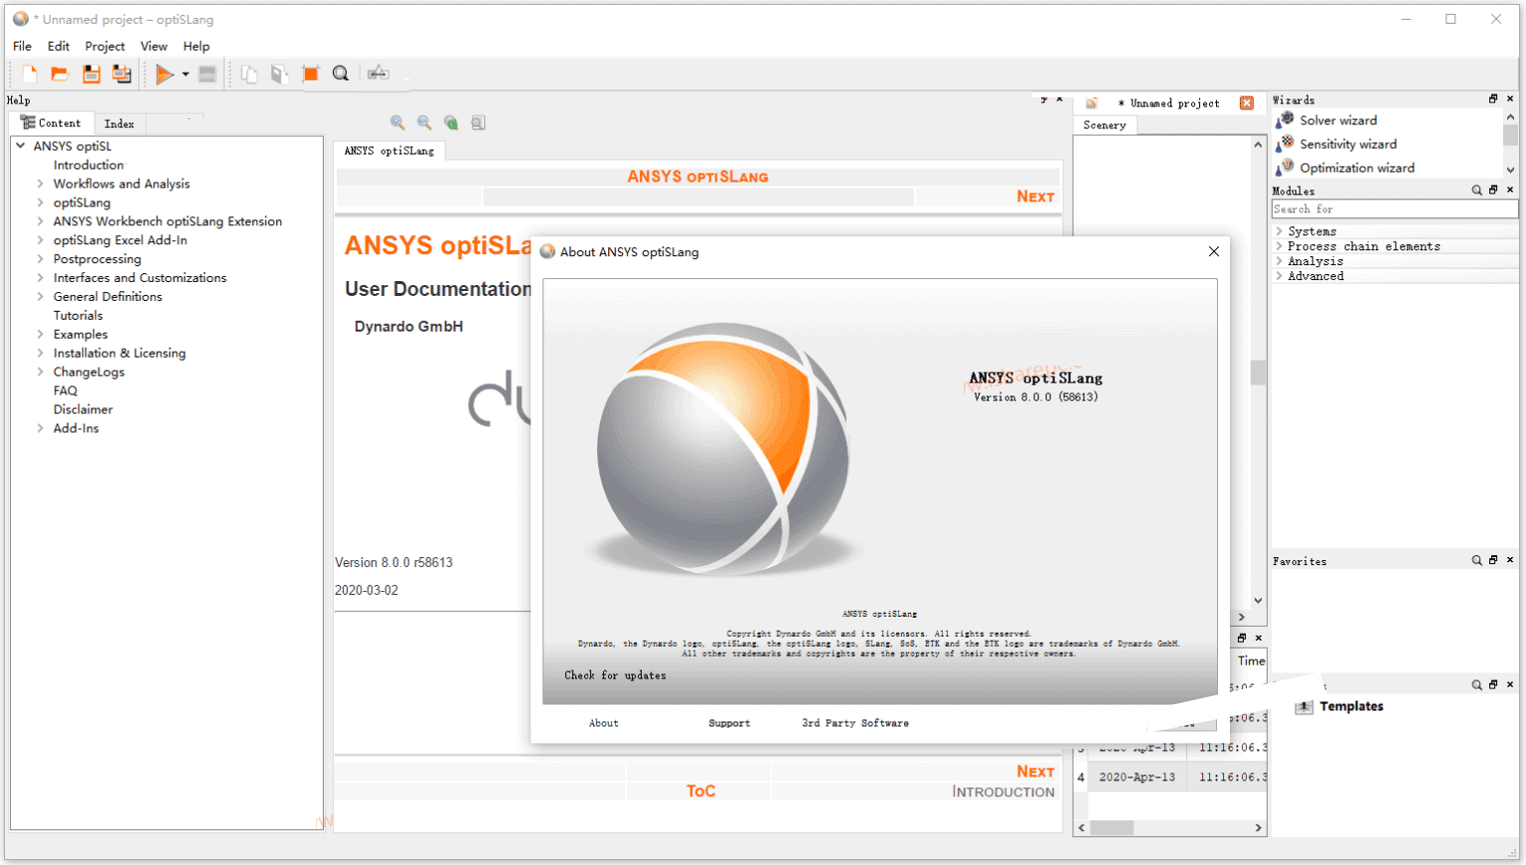
Task: Open the FAQ help topic
Action: (x=66, y=391)
